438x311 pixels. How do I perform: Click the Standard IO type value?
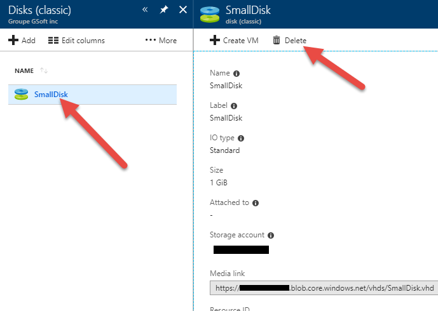click(x=224, y=150)
